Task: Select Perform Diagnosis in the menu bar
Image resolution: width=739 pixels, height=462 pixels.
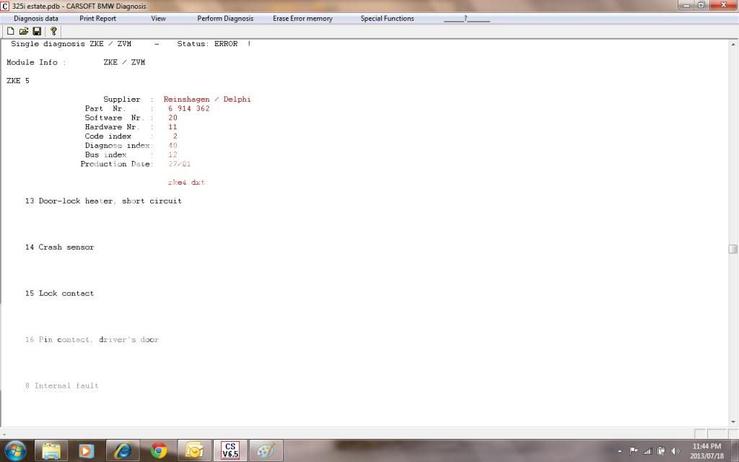Action: (225, 19)
